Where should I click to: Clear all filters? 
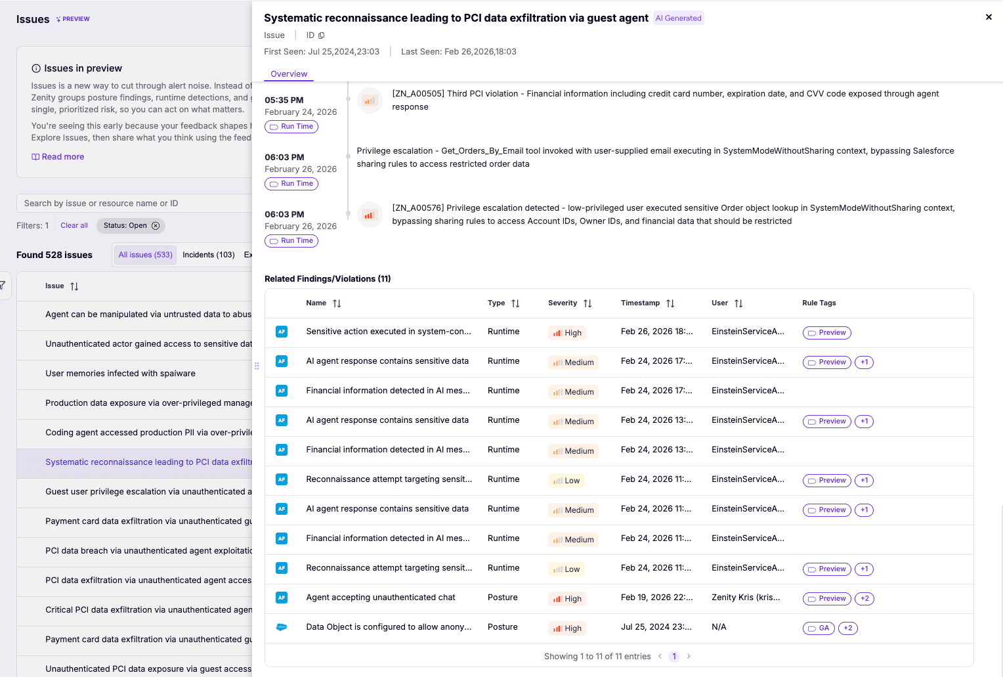(74, 226)
